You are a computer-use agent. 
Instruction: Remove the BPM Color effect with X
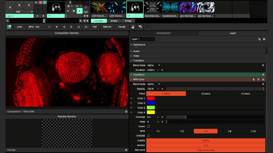point(263,79)
